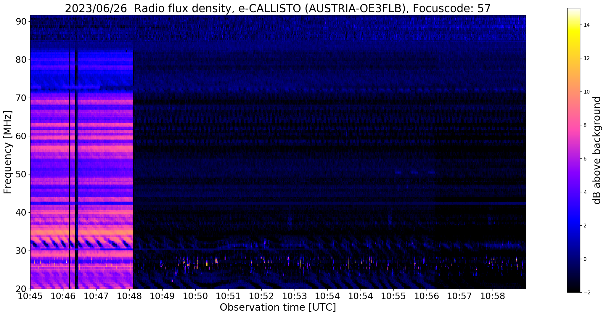This screenshot has width=606, height=316.
Task: Pick the 2 value on the colorbar
Action: coord(584,226)
